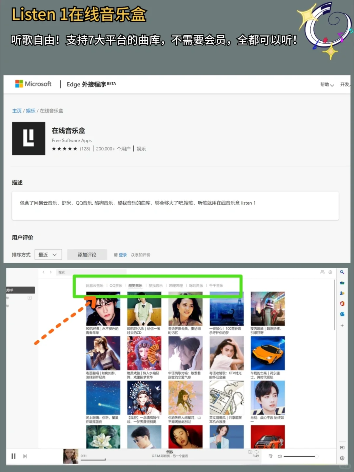Viewport: 354px width, 472px height.
Task: Open Listen 1 settings gear at top
Action: pos(330,272)
